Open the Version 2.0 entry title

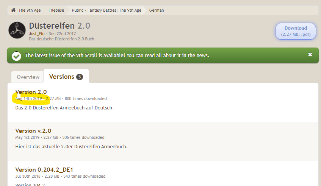(x=31, y=92)
